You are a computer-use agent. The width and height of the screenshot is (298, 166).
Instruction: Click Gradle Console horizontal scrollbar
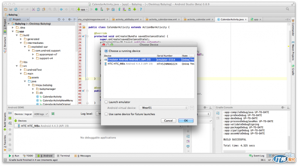point(235,152)
